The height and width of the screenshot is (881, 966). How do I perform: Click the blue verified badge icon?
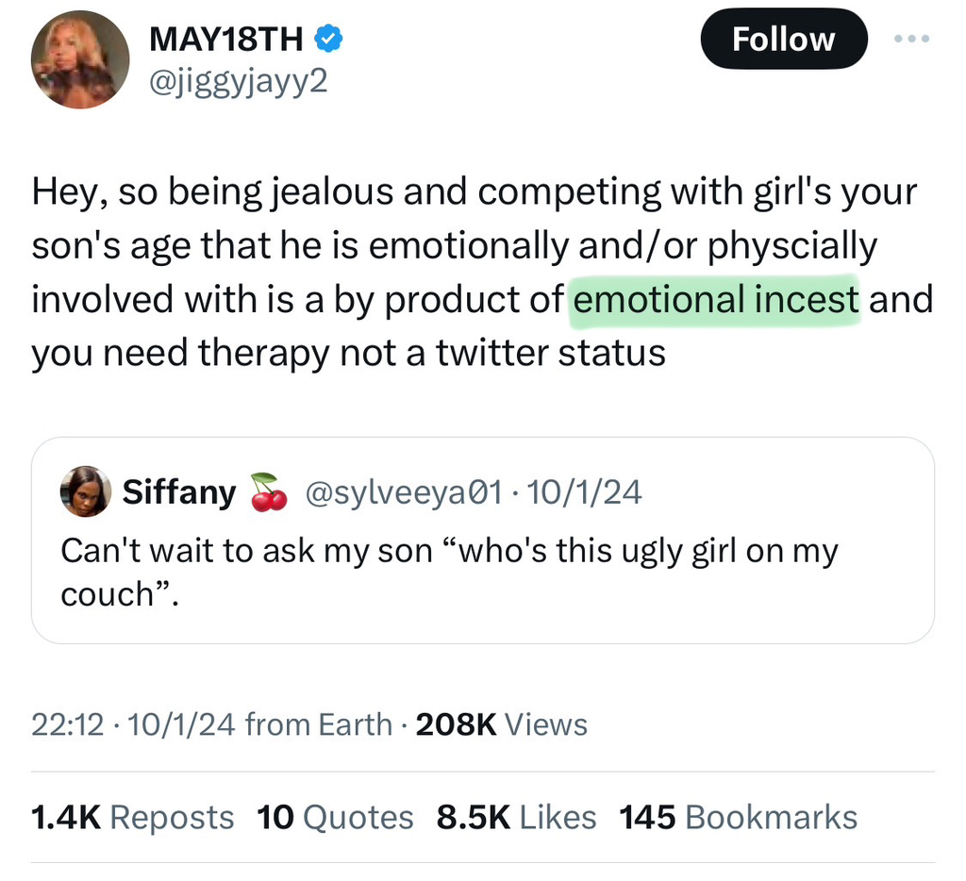pos(329,39)
